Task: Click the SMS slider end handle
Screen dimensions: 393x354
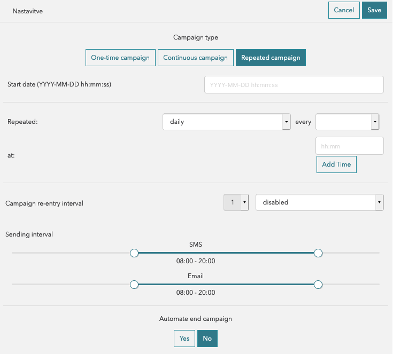Action: (318, 253)
